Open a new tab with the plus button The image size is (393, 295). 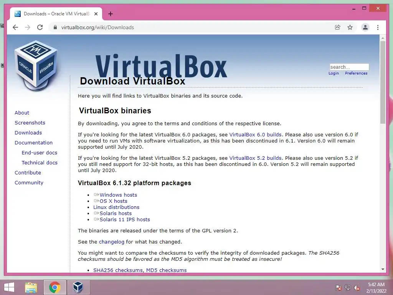click(110, 14)
